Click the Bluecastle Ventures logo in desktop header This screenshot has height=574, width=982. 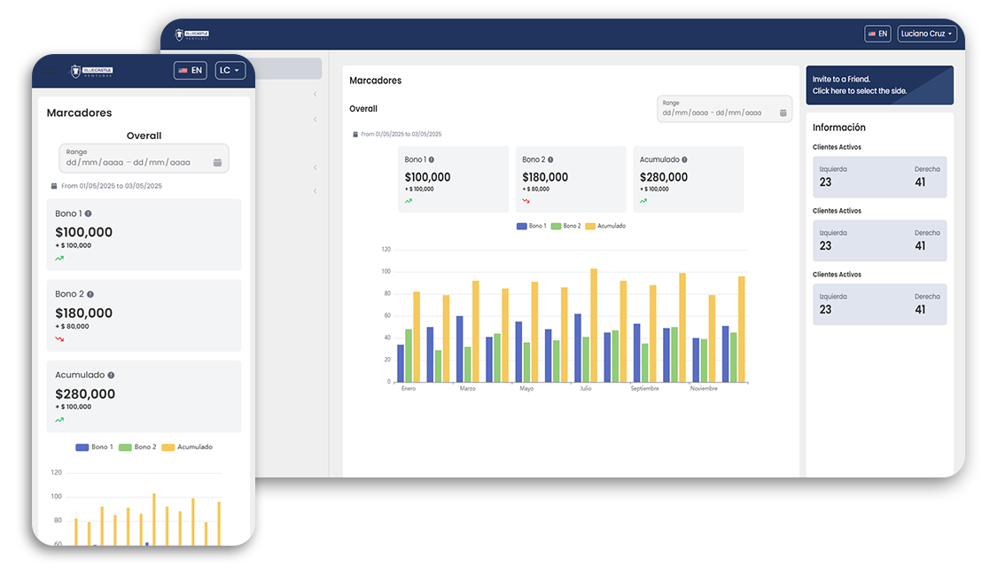tap(191, 35)
